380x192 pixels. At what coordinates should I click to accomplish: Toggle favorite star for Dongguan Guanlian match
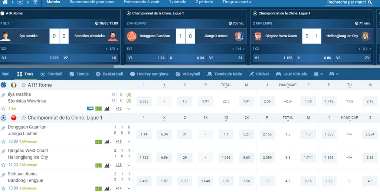(x=3, y=142)
